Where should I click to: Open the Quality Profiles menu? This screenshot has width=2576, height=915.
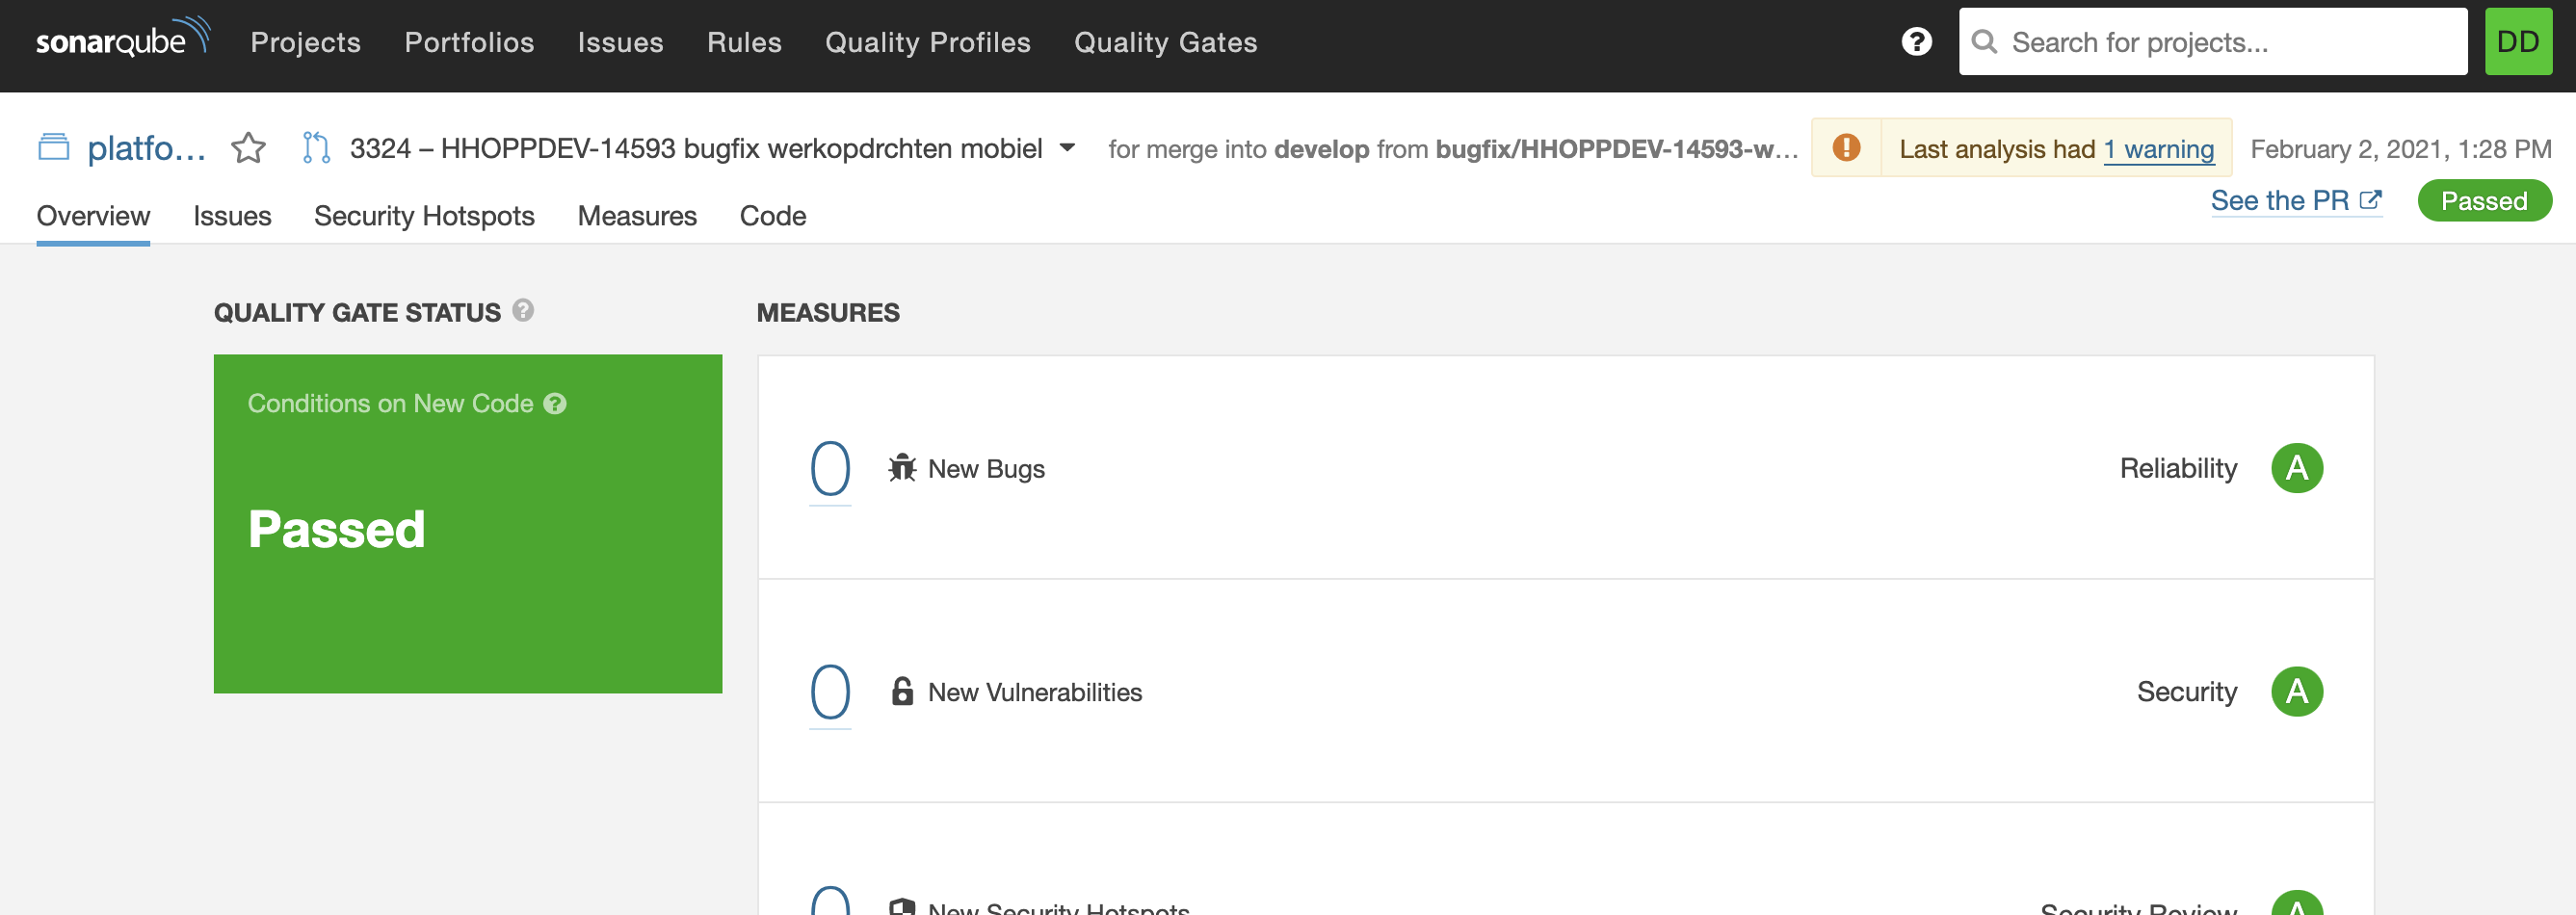(x=927, y=42)
